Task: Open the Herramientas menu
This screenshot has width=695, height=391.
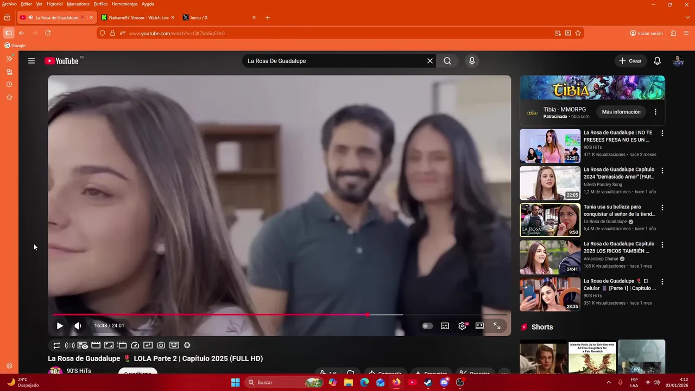Action: [x=124, y=4]
